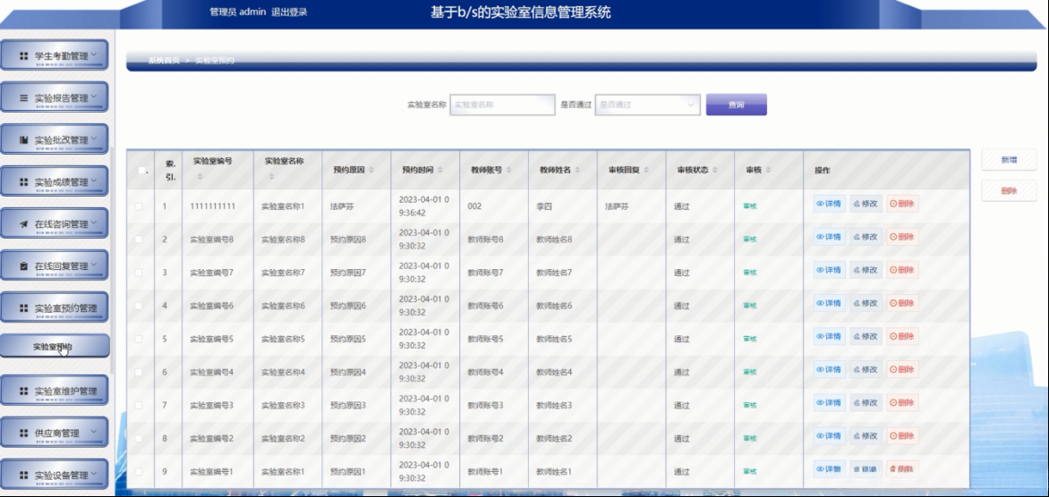Screen dimensions: 1049x497
Task: Click the grid icon beside 实验室预约管理
Action: [x=23, y=308]
